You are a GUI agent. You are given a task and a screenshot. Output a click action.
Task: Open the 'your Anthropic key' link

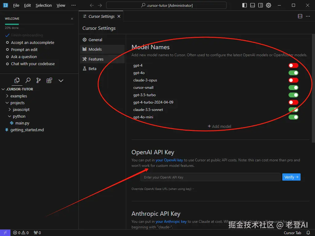171,221
